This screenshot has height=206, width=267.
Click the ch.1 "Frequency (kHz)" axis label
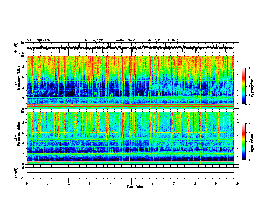click(19, 78)
